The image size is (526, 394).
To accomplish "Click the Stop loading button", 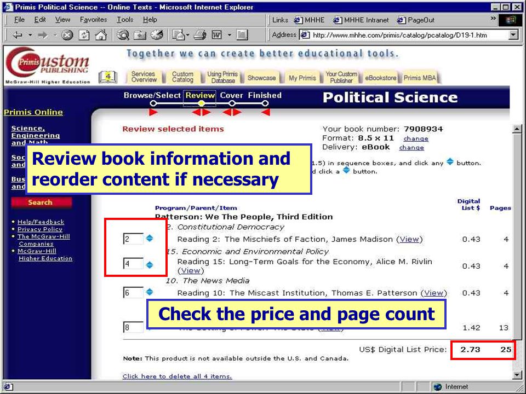I will 67,35.
